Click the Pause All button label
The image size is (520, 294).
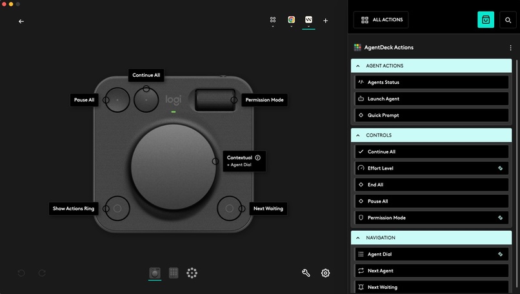click(x=85, y=100)
